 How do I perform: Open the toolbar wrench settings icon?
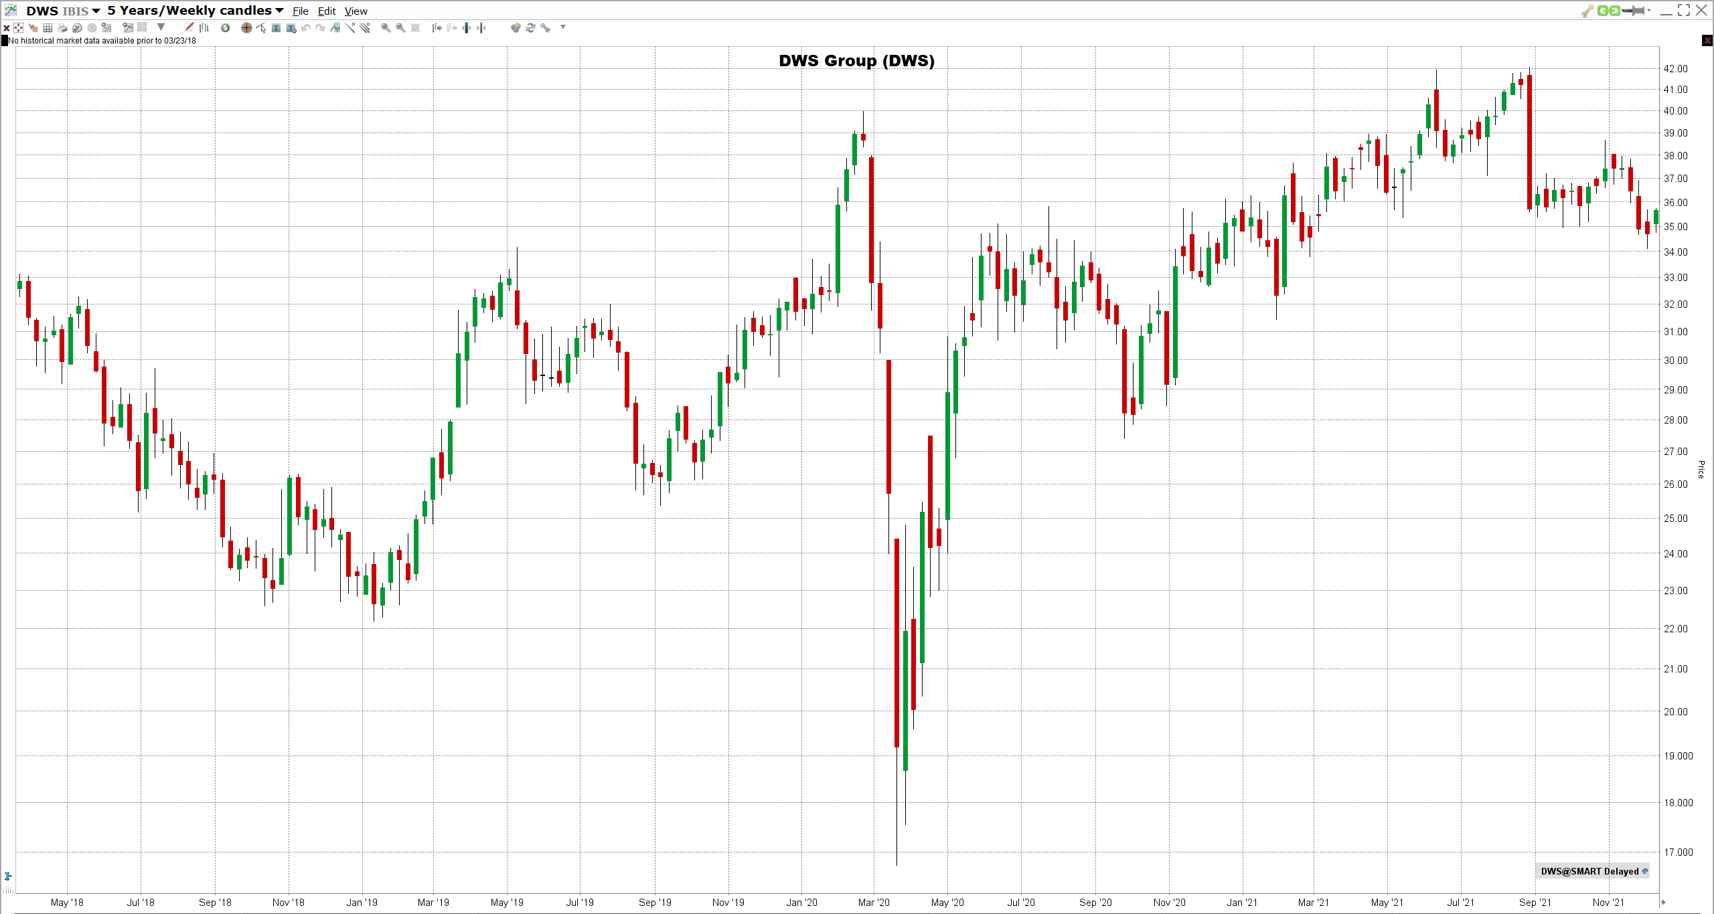545,27
